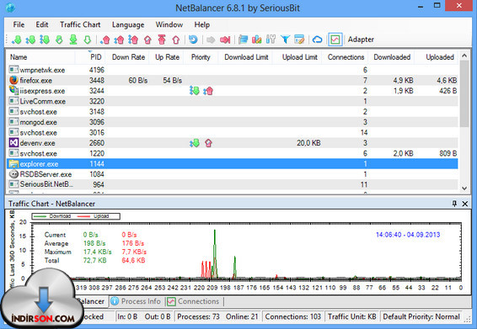This screenshot has height=329, width=477.
Task: Set low upload priority with first red arrow
Action: (105, 40)
